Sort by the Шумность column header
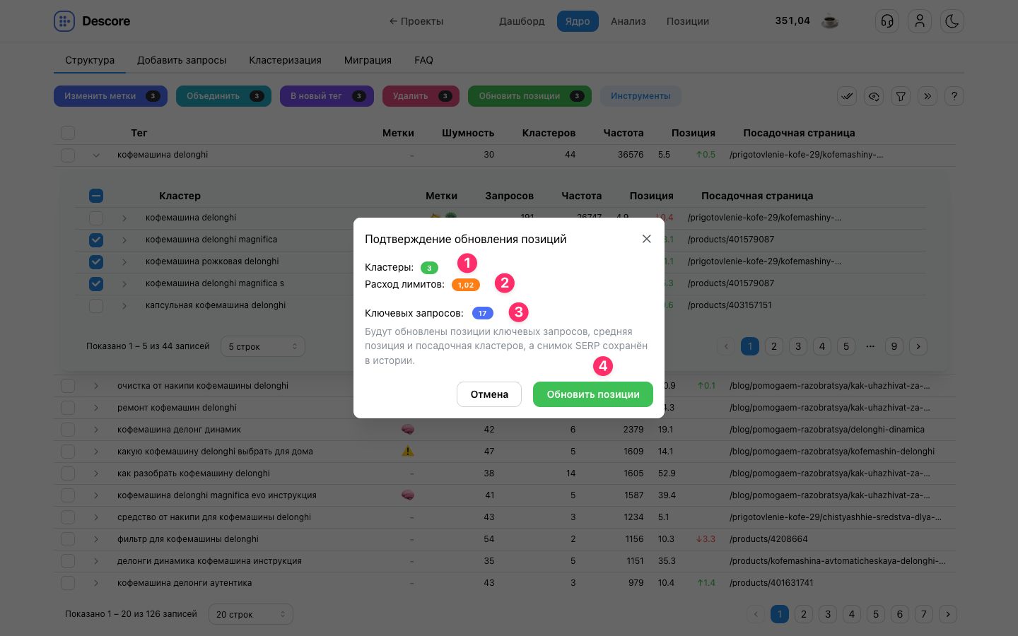The height and width of the screenshot is (636, 1018). [468, 133]
